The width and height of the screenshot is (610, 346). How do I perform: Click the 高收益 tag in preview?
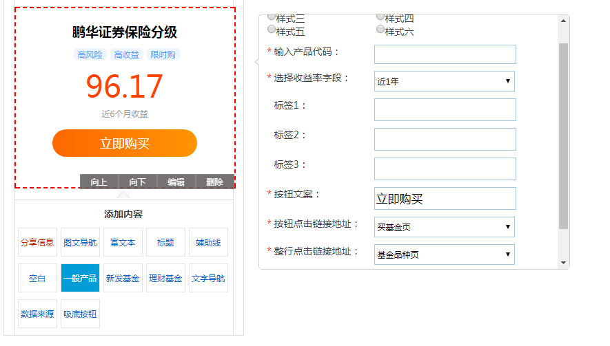126,55
